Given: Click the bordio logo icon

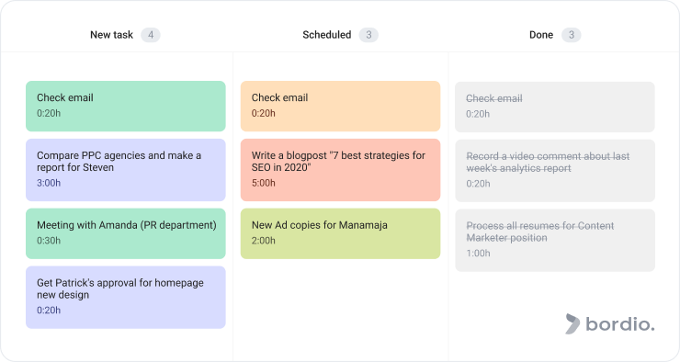Looking at the screenshot, I should pos(572,323).
